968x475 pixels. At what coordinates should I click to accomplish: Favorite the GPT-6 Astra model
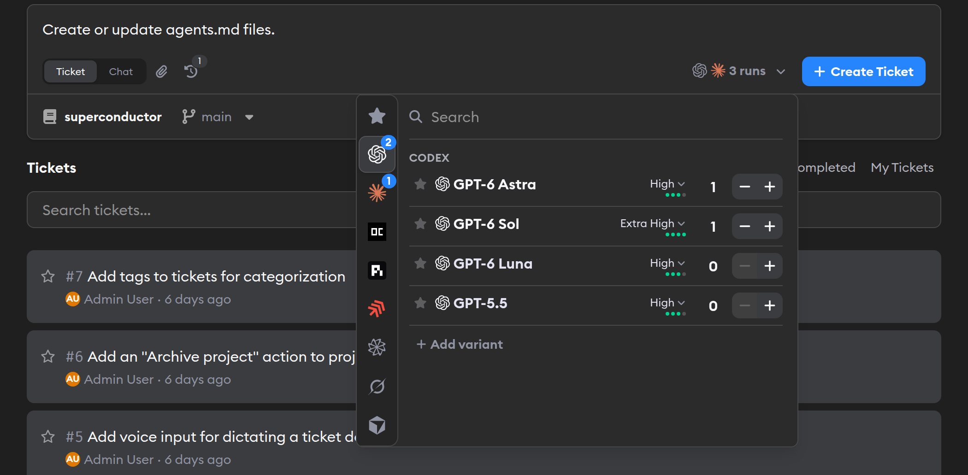[420, 184]
